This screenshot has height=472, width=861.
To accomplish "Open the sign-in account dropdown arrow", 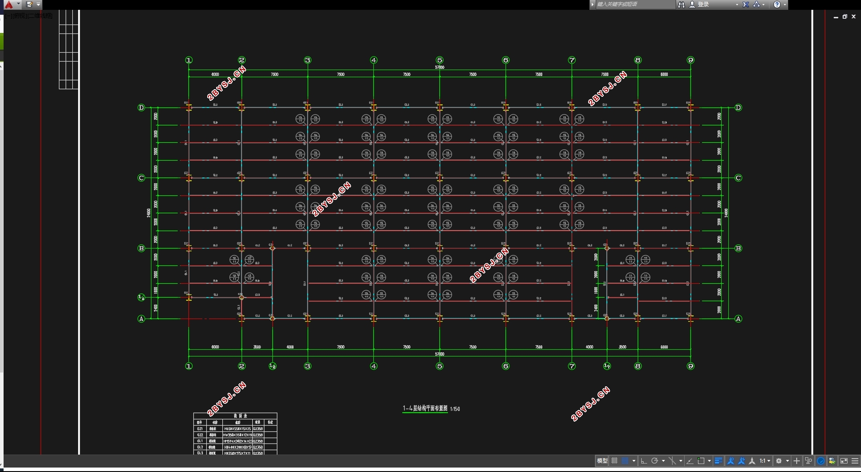I will 737,4.
